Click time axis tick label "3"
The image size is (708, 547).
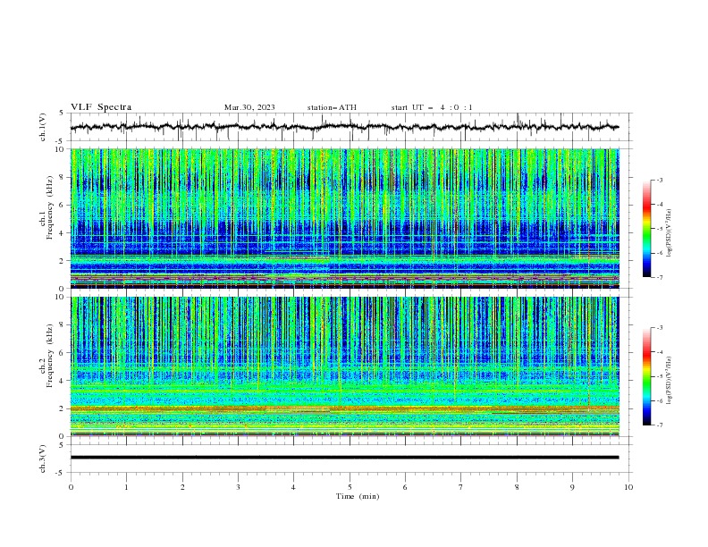tap(238, 487)
